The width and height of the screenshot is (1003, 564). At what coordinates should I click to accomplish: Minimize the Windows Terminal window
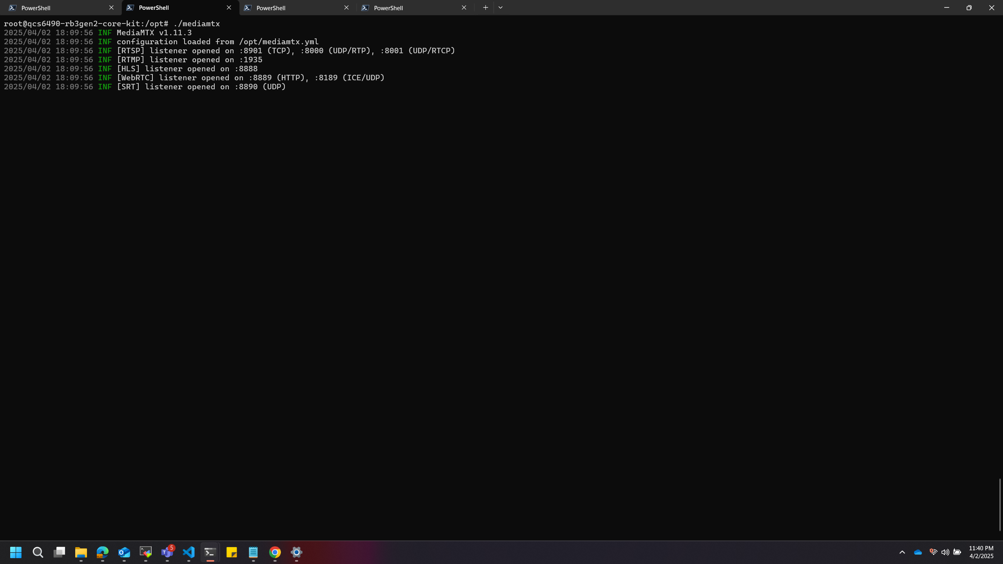click(x=947, y=7)
